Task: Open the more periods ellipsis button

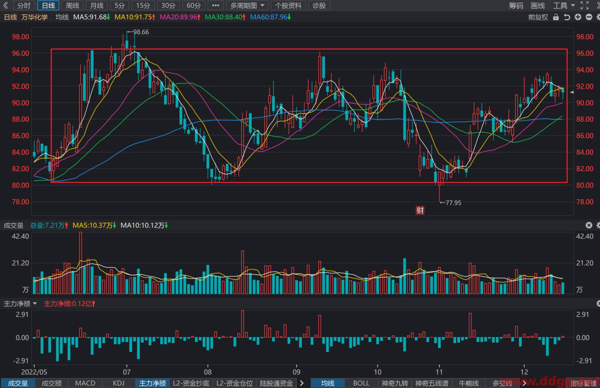Action: pyautogui.click(x=216, y=6)
